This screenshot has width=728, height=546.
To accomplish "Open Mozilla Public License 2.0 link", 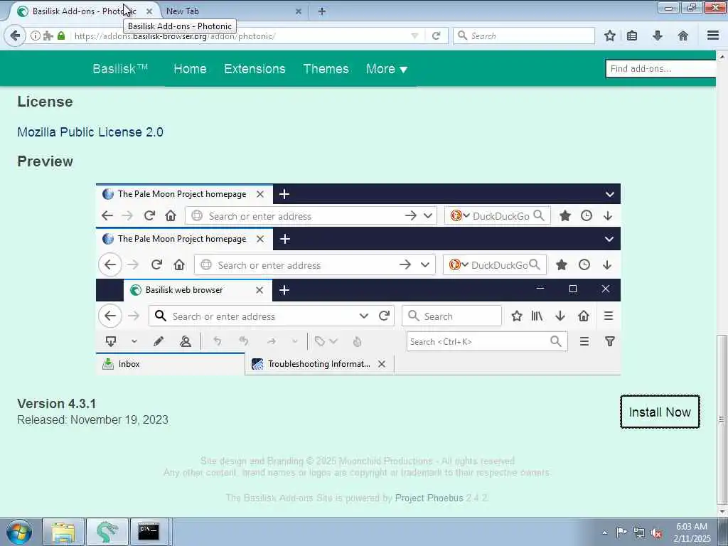I will [x=90, y=132].
